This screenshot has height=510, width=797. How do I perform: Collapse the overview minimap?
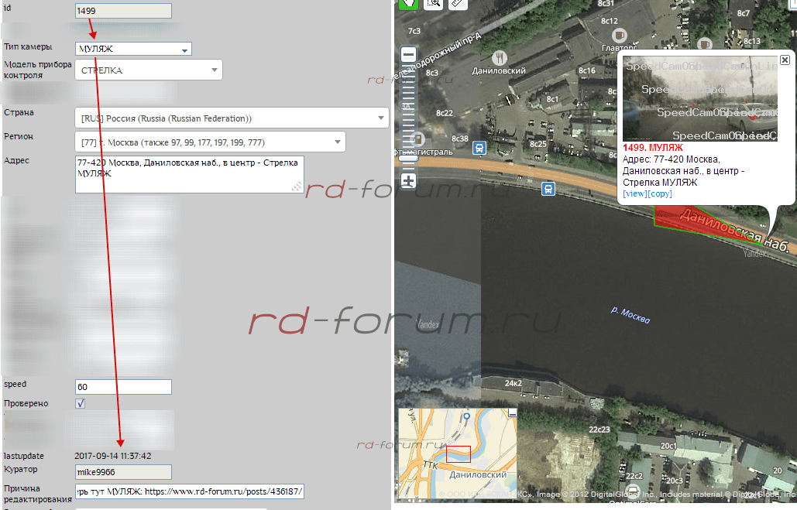coord(512,415)
